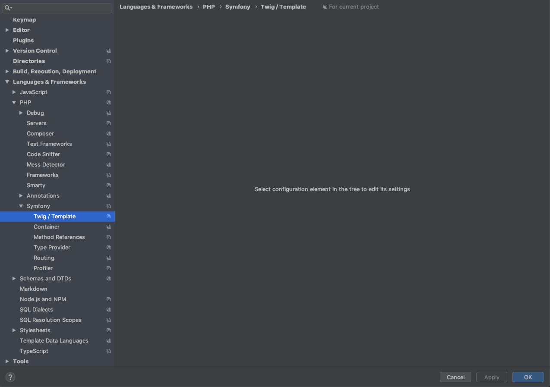550x387 pixels.
Task: Click project-level icon beside Frameworks
Action: 108,175
